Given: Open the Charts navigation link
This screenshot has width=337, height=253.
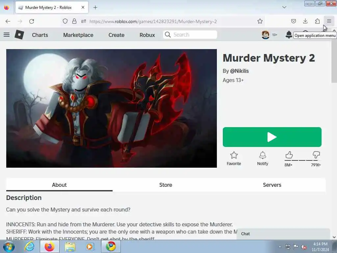Looking at the screenshot, I should [x=40, y=35].
